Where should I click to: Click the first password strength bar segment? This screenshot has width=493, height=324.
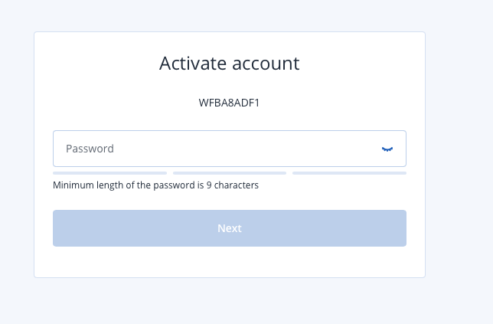coord(109,173)
